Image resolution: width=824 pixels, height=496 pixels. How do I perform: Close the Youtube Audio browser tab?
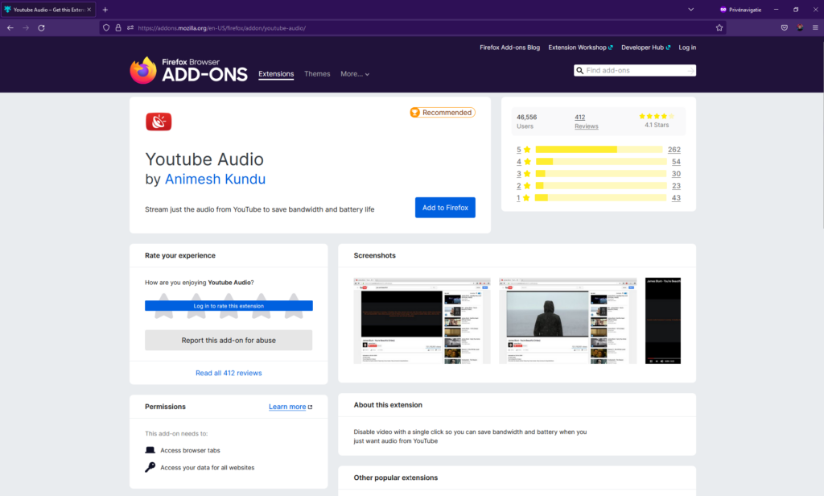click(89, 10)
